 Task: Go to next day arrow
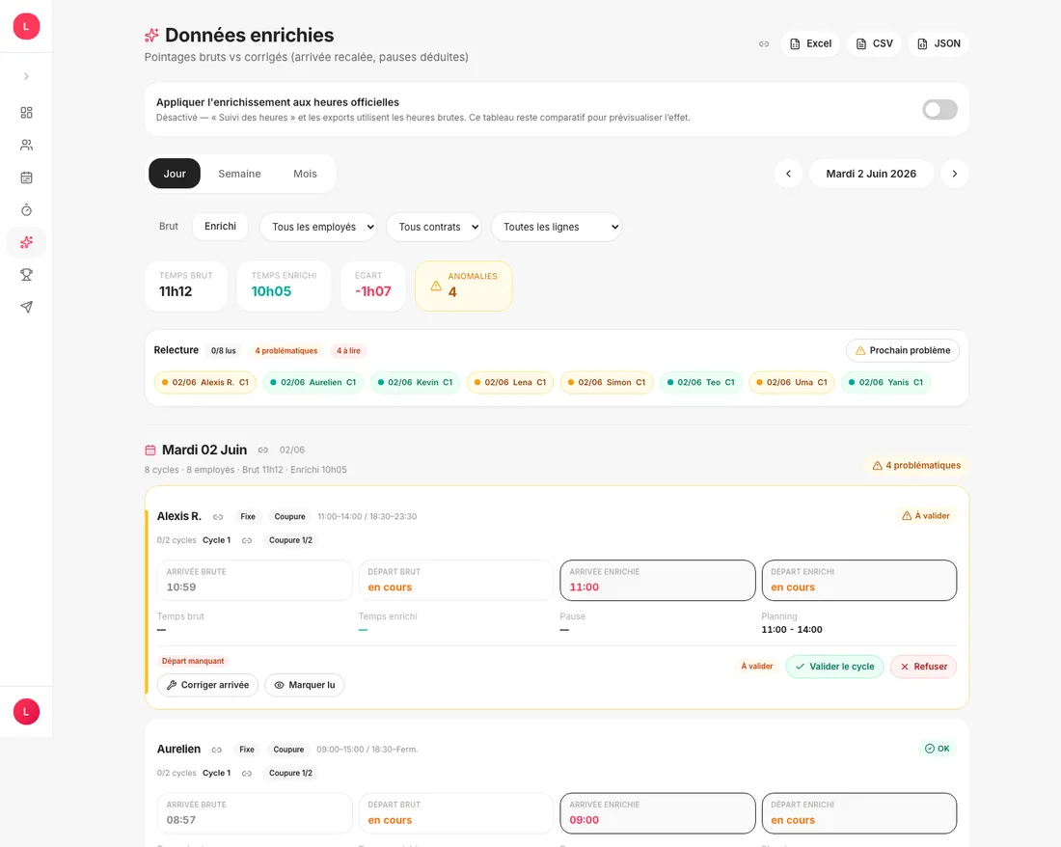pyautogui.click(x=955, y=174)
